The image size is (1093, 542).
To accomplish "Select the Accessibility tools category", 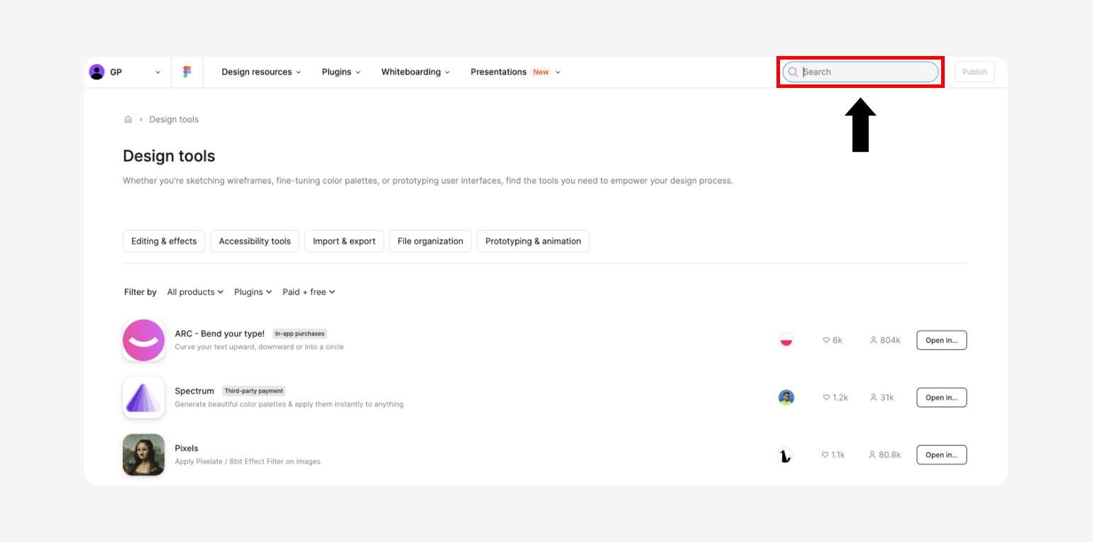I will (x=255, y=241).
